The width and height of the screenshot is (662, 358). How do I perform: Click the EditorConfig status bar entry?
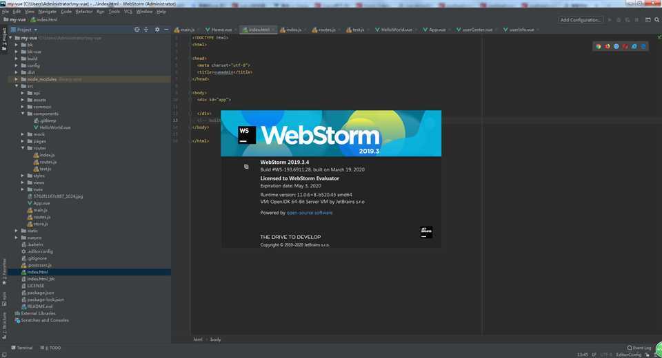629,355
